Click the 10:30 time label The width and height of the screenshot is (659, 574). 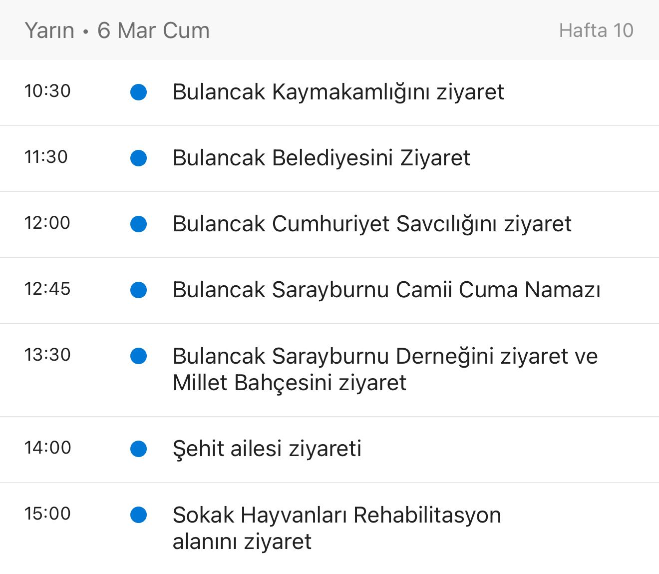pyautogui.click(x=47, y=91)
